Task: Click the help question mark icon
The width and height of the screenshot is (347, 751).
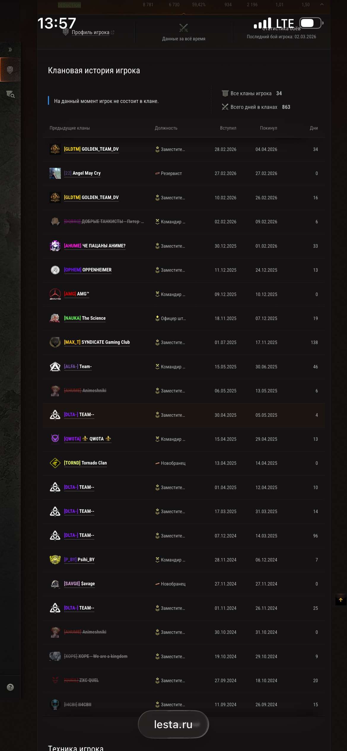Action: click(x=10, y=687)
